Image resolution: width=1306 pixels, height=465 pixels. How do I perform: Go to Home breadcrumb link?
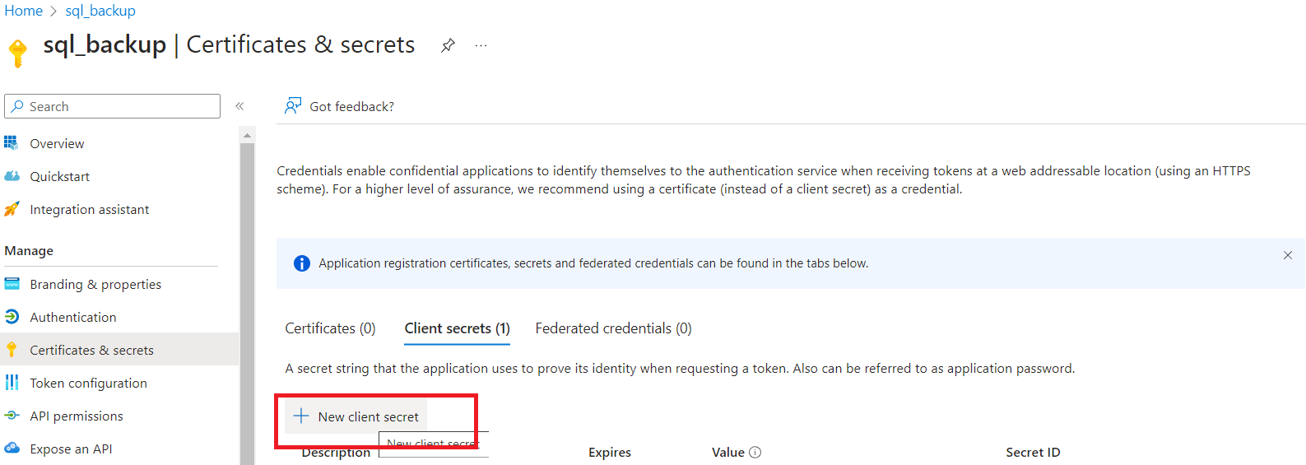click(23, 11)
